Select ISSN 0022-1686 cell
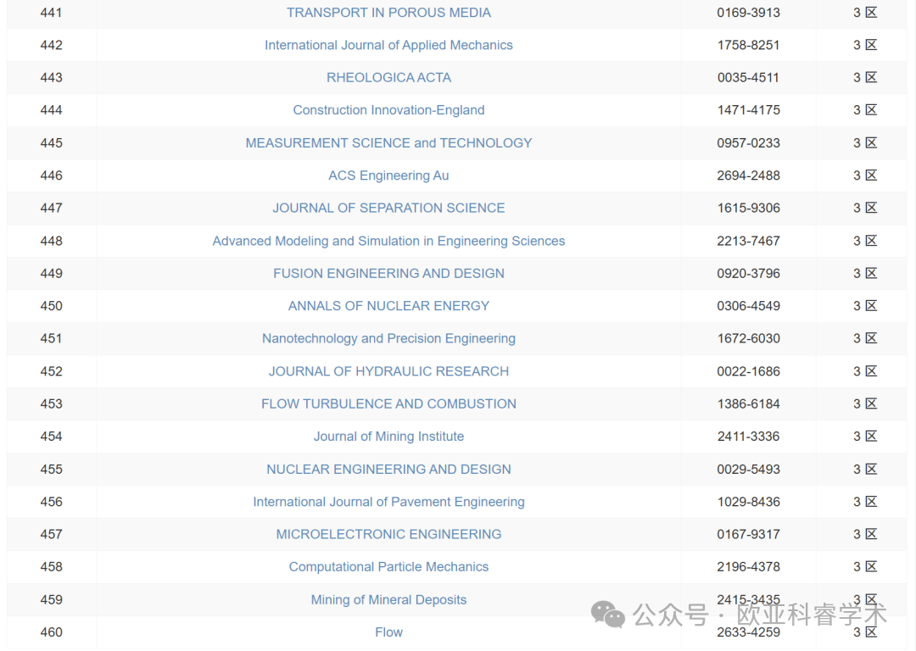Screen dimensions: 916x651 pyautogui.click(x=748, y=371)
